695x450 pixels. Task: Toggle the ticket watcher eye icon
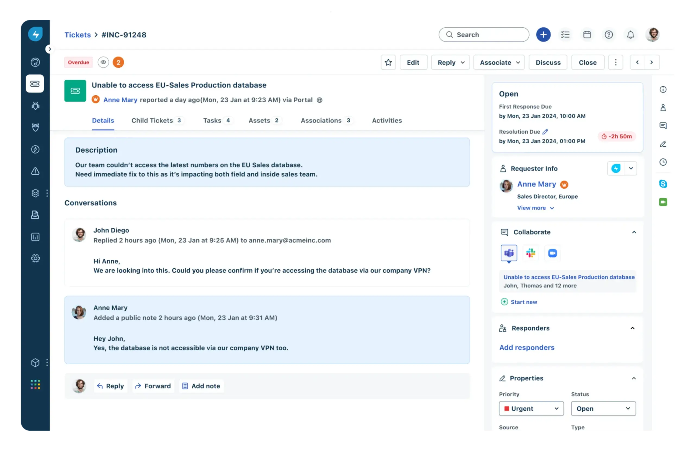point(103,62)
